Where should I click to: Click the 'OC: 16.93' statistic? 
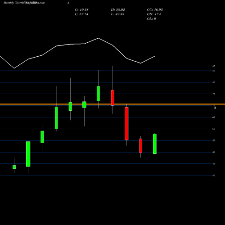pyautogui.click(x=155, y=9)
